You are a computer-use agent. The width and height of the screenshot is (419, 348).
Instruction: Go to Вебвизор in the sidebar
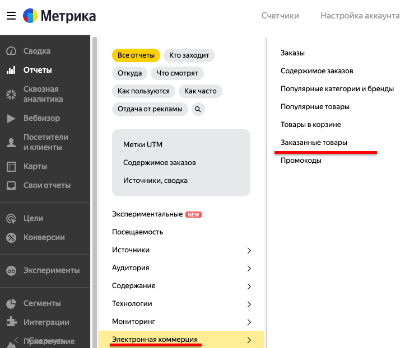click(41, 118)
